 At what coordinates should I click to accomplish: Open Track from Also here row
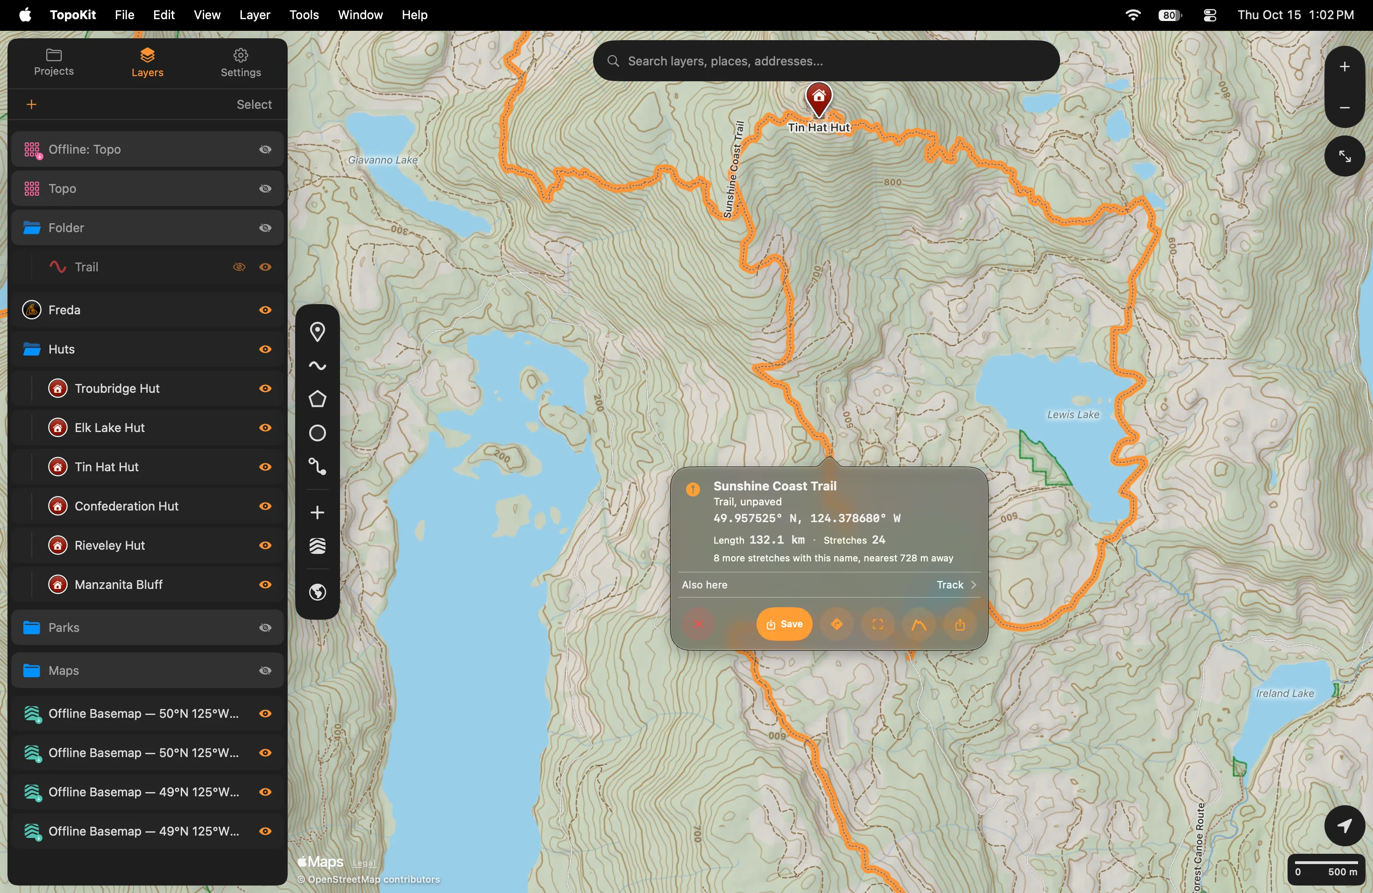point(956,585)
